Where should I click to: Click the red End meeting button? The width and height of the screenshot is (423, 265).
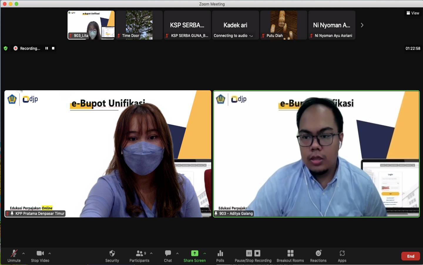[x=410, y=256]
